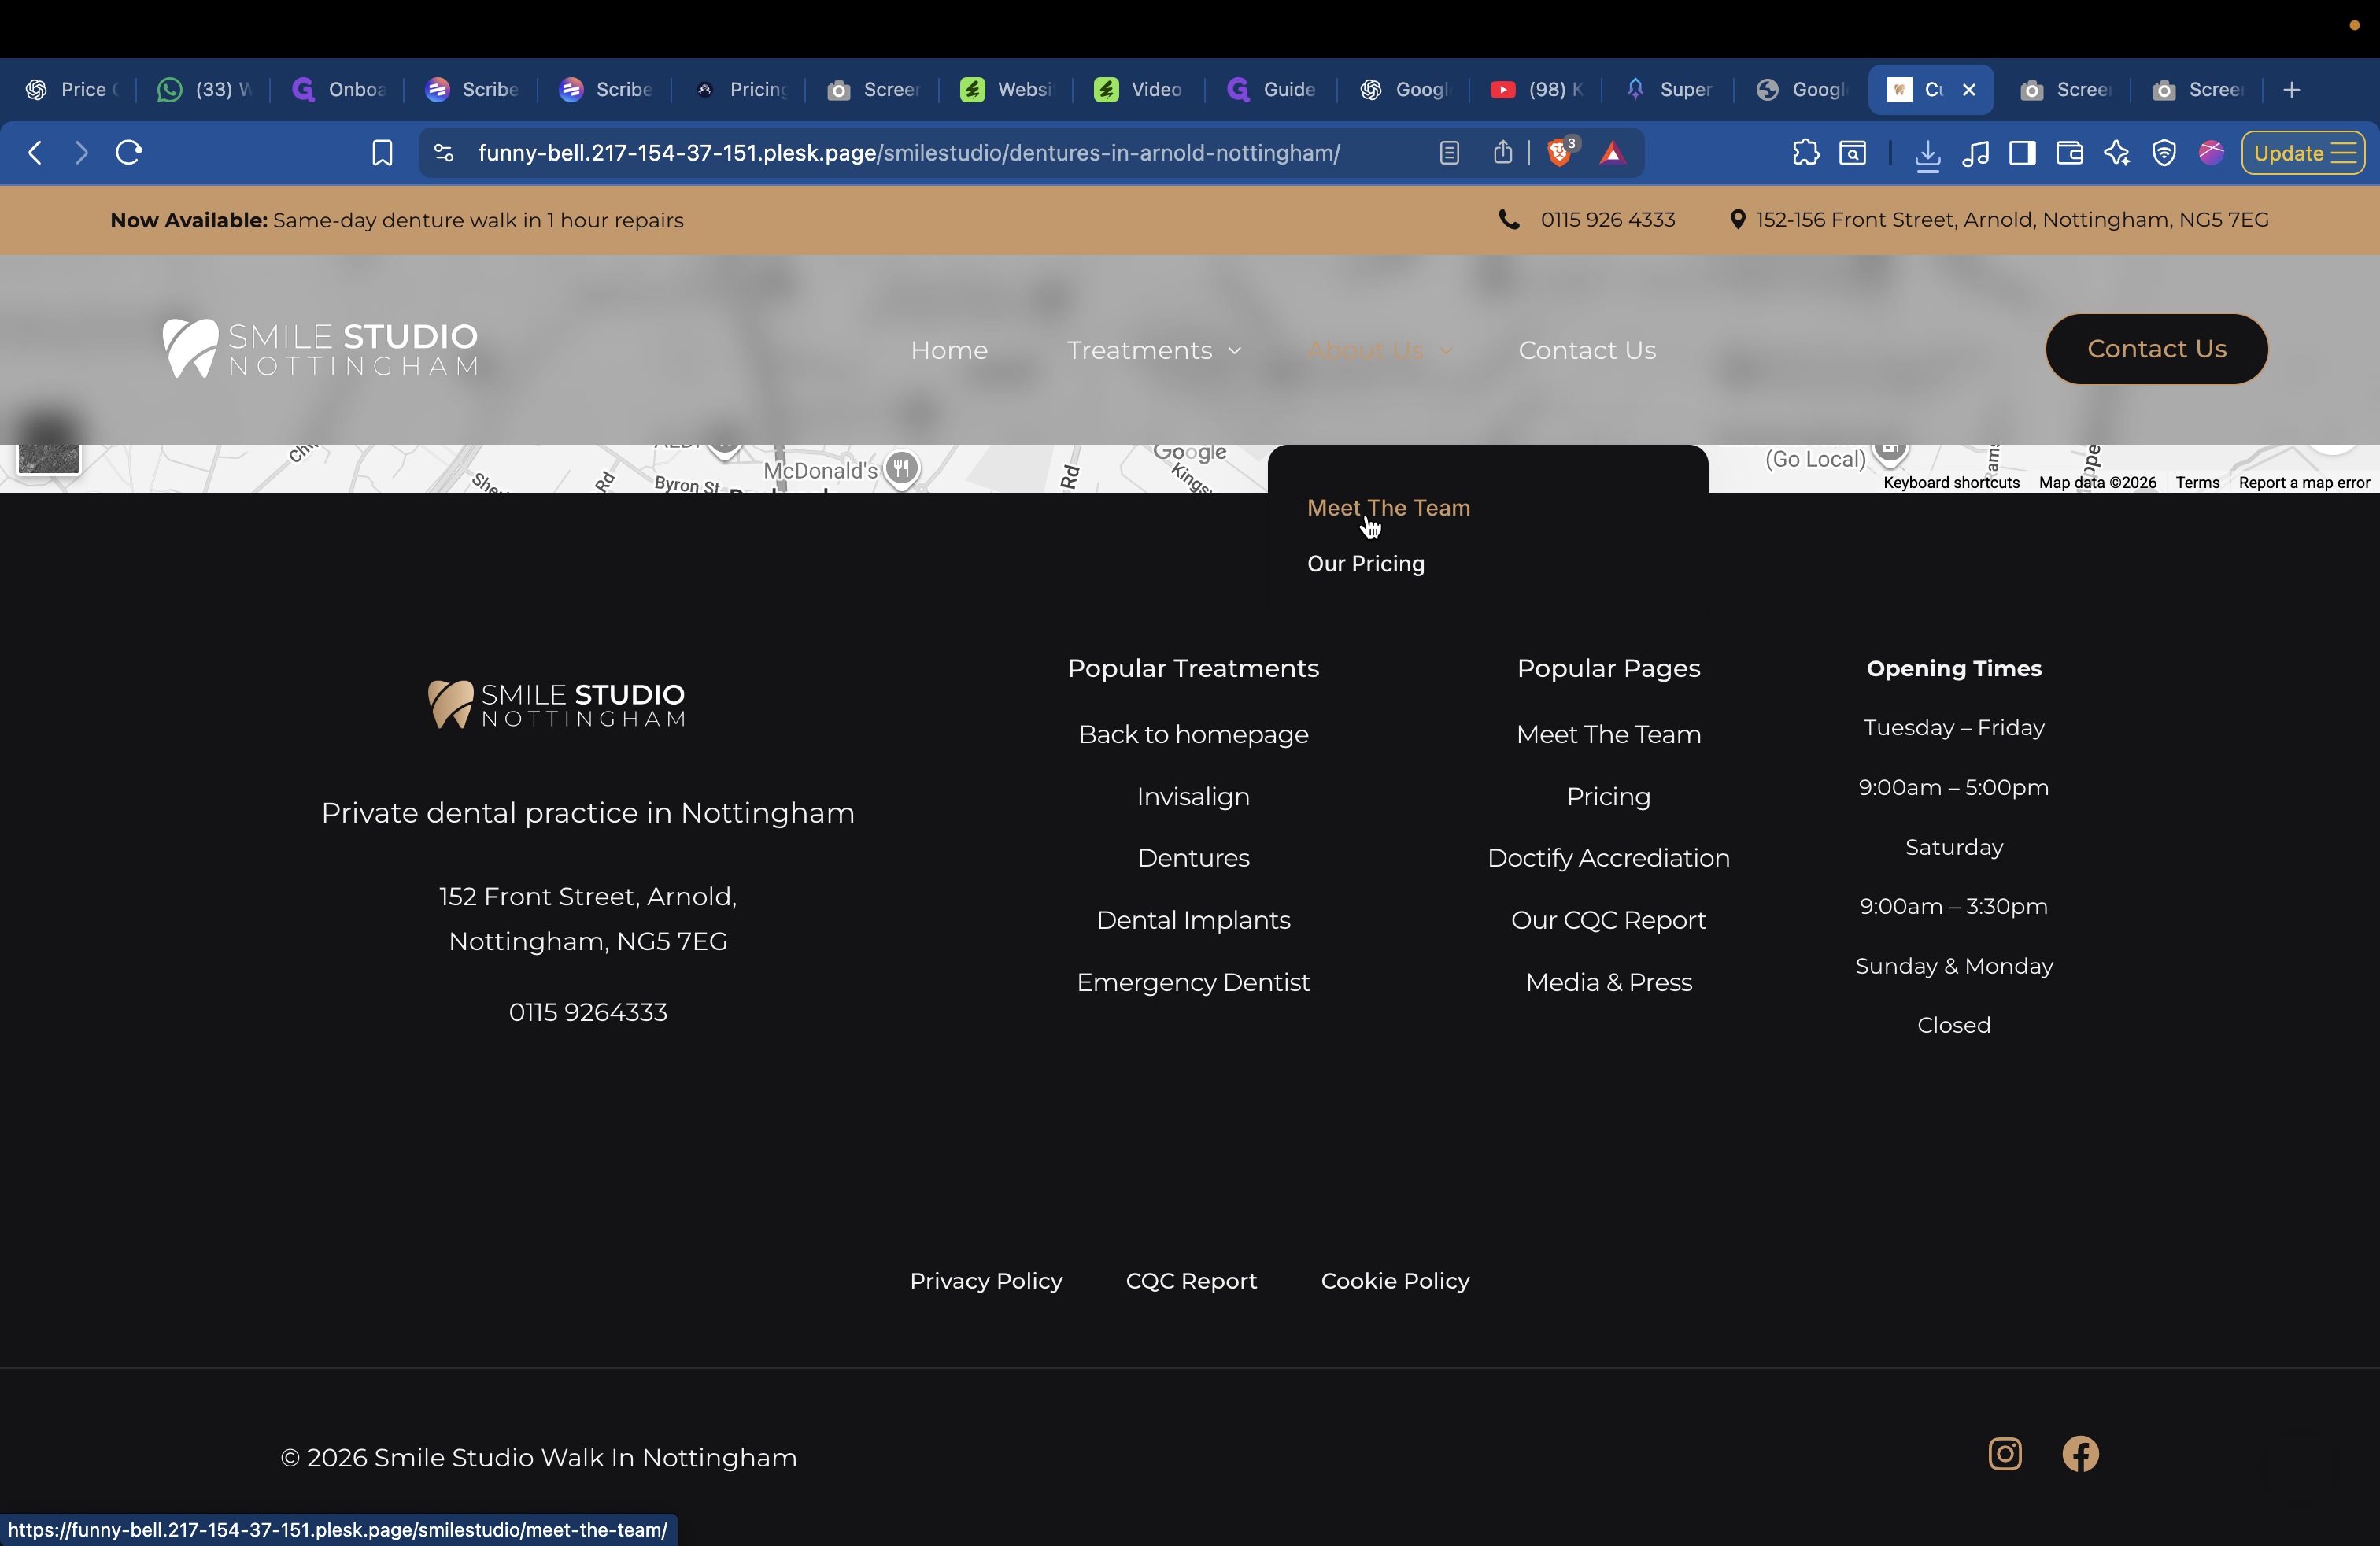
Task: Click the Brave Shields lion icon
Action: 1558,153
